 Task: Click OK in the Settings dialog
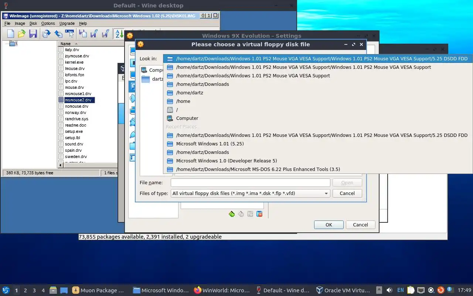[329, 225]
